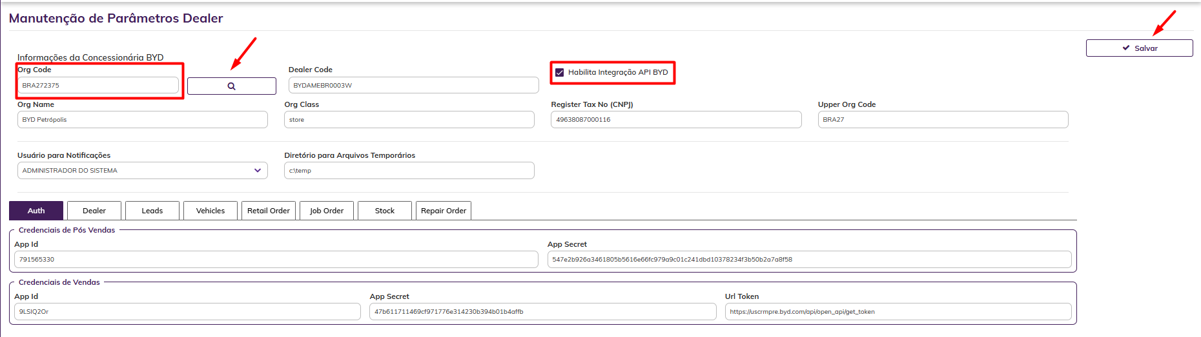Click the Upper Org Code field
Screen dimensions: 1201x337
(943, 120)
